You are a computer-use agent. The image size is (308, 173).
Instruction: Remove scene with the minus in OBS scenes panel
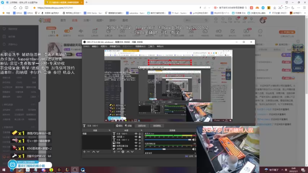point(89,151)
